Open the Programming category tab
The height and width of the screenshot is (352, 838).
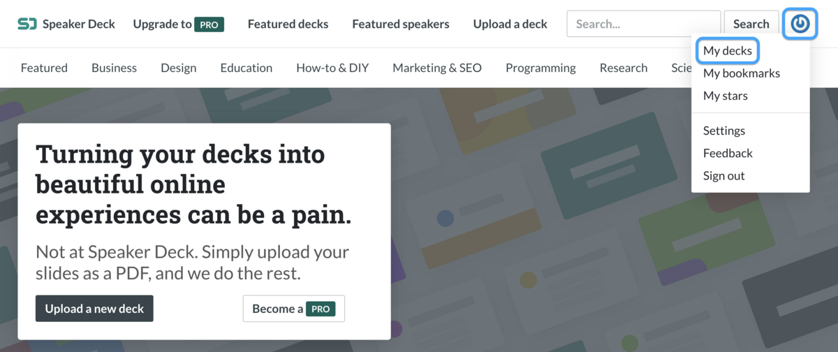pos(541,68)
